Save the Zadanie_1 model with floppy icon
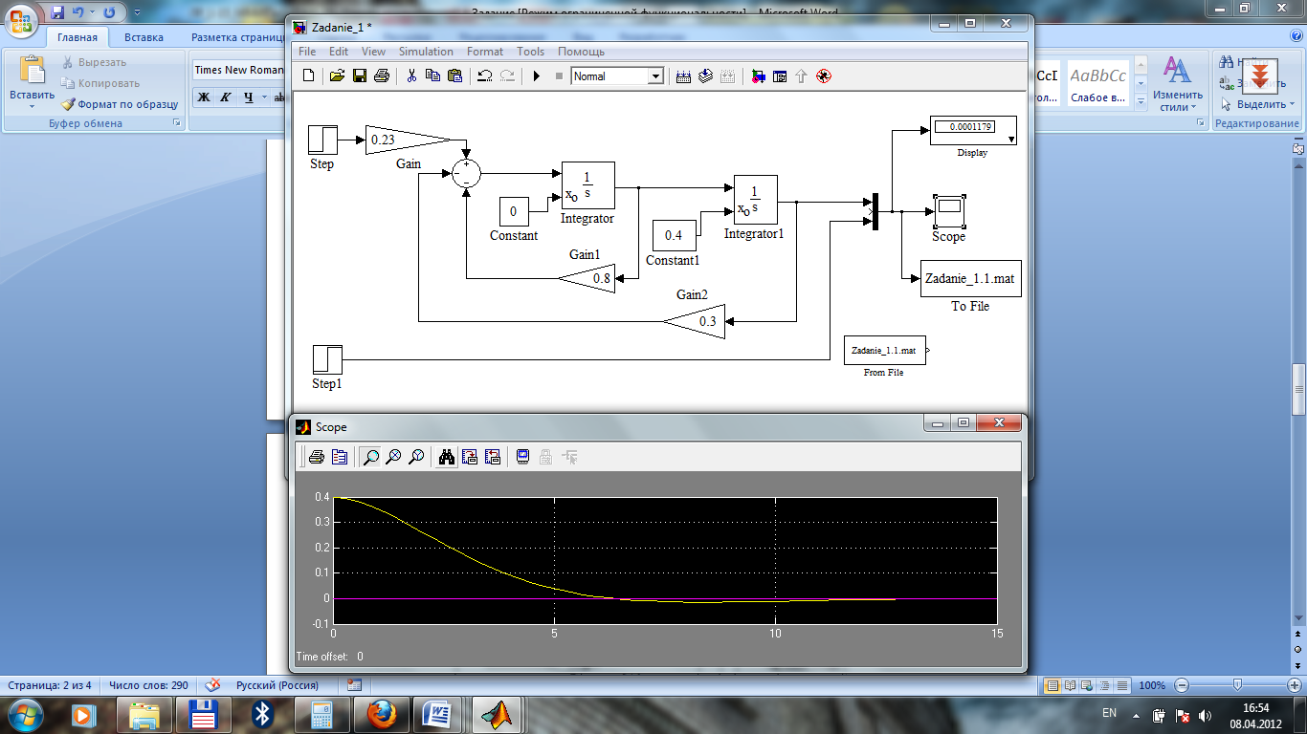The height and width of the screenshot is (734, 1307). (x=360, y=76)
